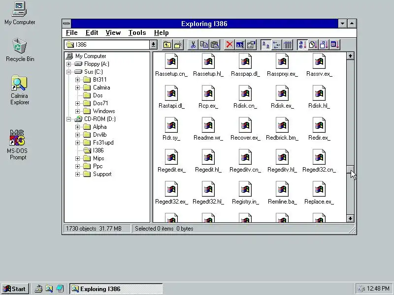The height and width of the screenshot is (295, 394).
Task: Open the File menu
Action: [x=71, y=32]
